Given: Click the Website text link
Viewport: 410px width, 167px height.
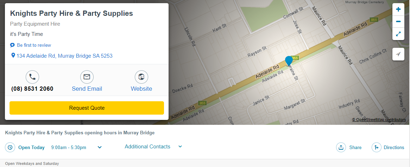Looking at the screenshot, I should [x=141, y=89].
